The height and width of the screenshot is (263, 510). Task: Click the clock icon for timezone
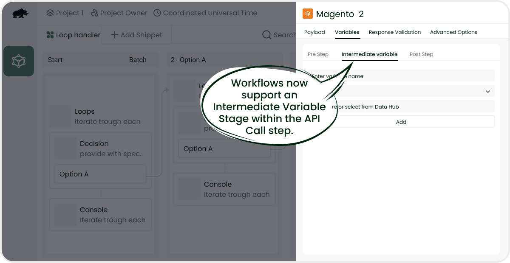point(157,13)
